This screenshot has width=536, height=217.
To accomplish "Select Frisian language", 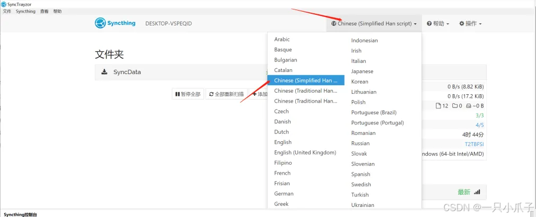I will [x=306, y=183].
